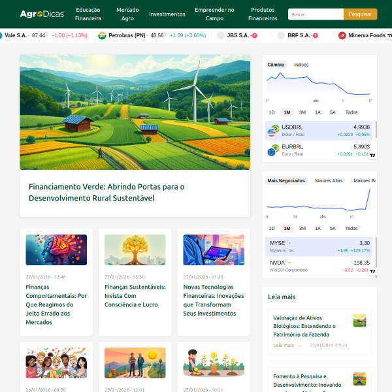This screenshot has width=392, height=392.
Task: Open the Valoração de Ativos Biológicos article
Action: pos(304,326)
